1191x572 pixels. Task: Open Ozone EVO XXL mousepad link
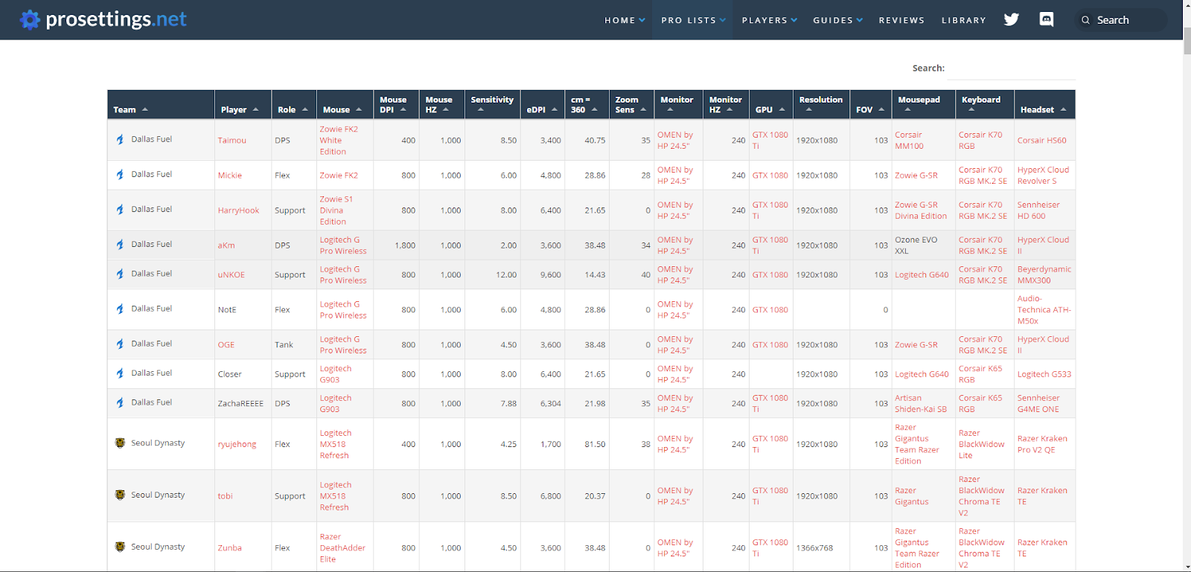click(916, 245)
